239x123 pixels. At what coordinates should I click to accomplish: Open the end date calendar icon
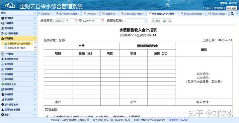coord(102,21)
